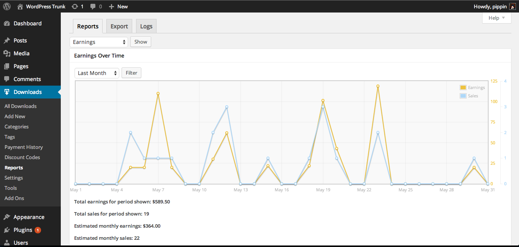Click the plus New icon

(x=111, y=6)
